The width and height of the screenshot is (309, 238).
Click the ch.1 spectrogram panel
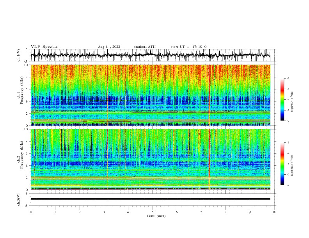point(151,95)
